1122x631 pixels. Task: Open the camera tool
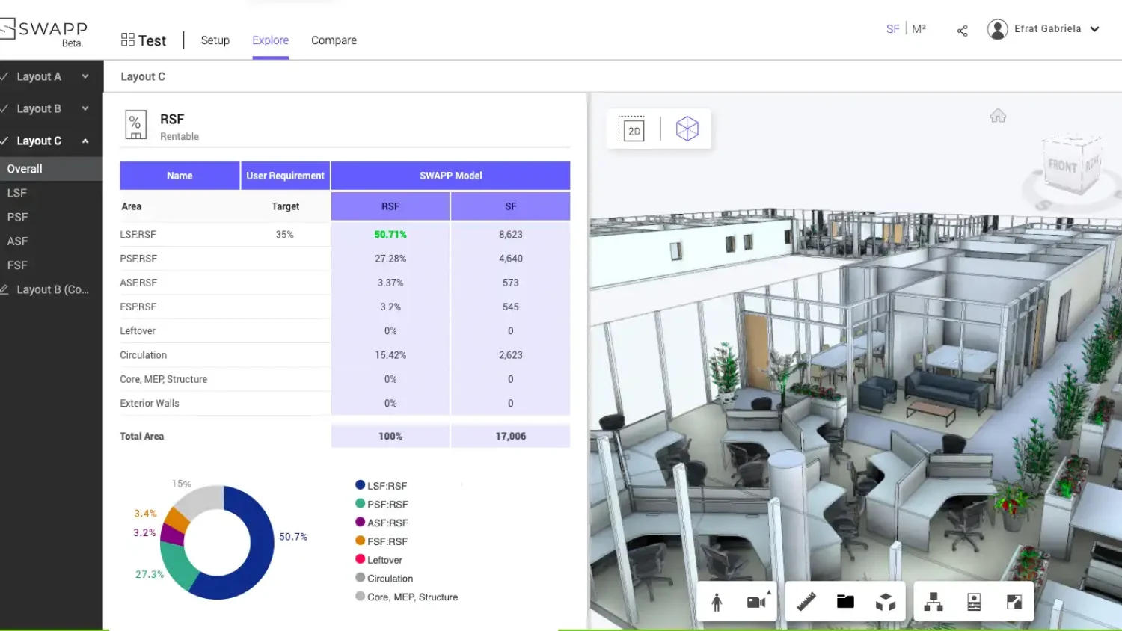pyautogui.click(x=757, y=602)
